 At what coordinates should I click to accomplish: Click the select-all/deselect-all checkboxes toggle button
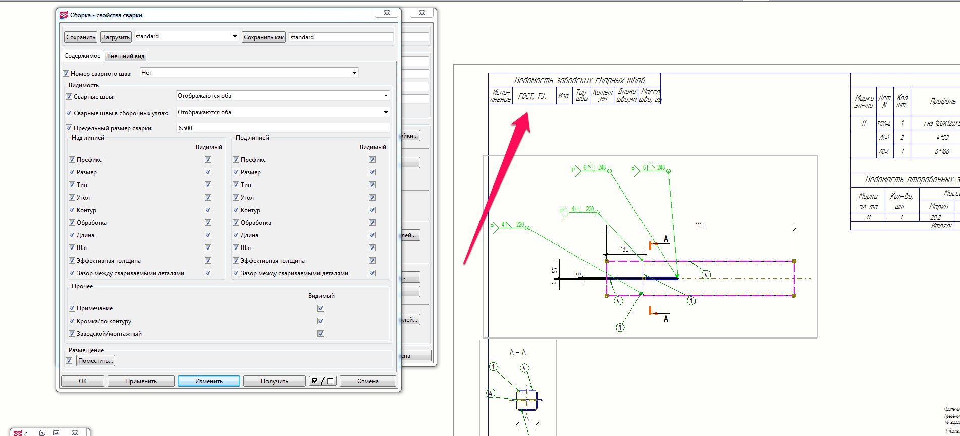coord(323,381)
